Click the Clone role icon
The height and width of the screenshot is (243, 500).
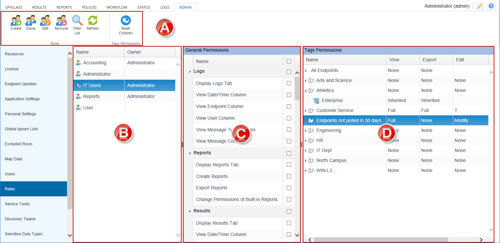tap(31, 21)
